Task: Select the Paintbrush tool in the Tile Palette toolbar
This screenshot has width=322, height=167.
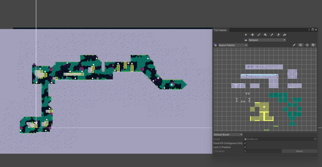Action: click(259, 35)
